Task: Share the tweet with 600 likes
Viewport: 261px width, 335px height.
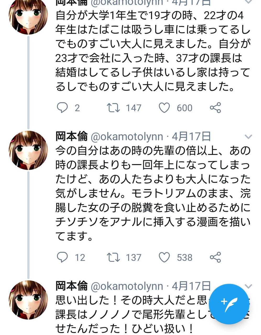Action: click(x=215, y=108)
